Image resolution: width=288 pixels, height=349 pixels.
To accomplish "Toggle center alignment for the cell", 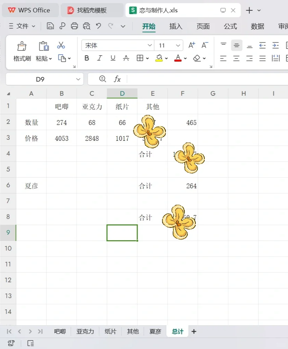I will 236,58.
